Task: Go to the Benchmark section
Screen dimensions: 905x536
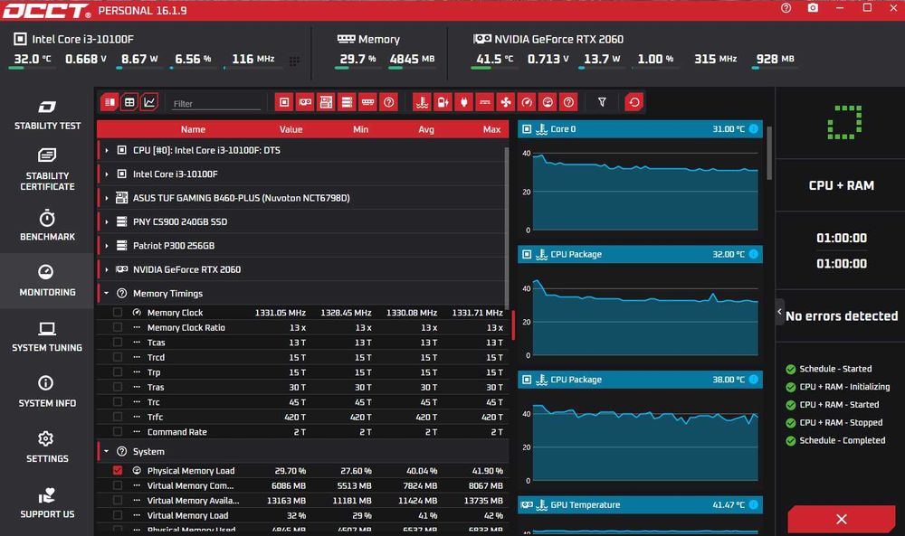Action: (47, 225)
